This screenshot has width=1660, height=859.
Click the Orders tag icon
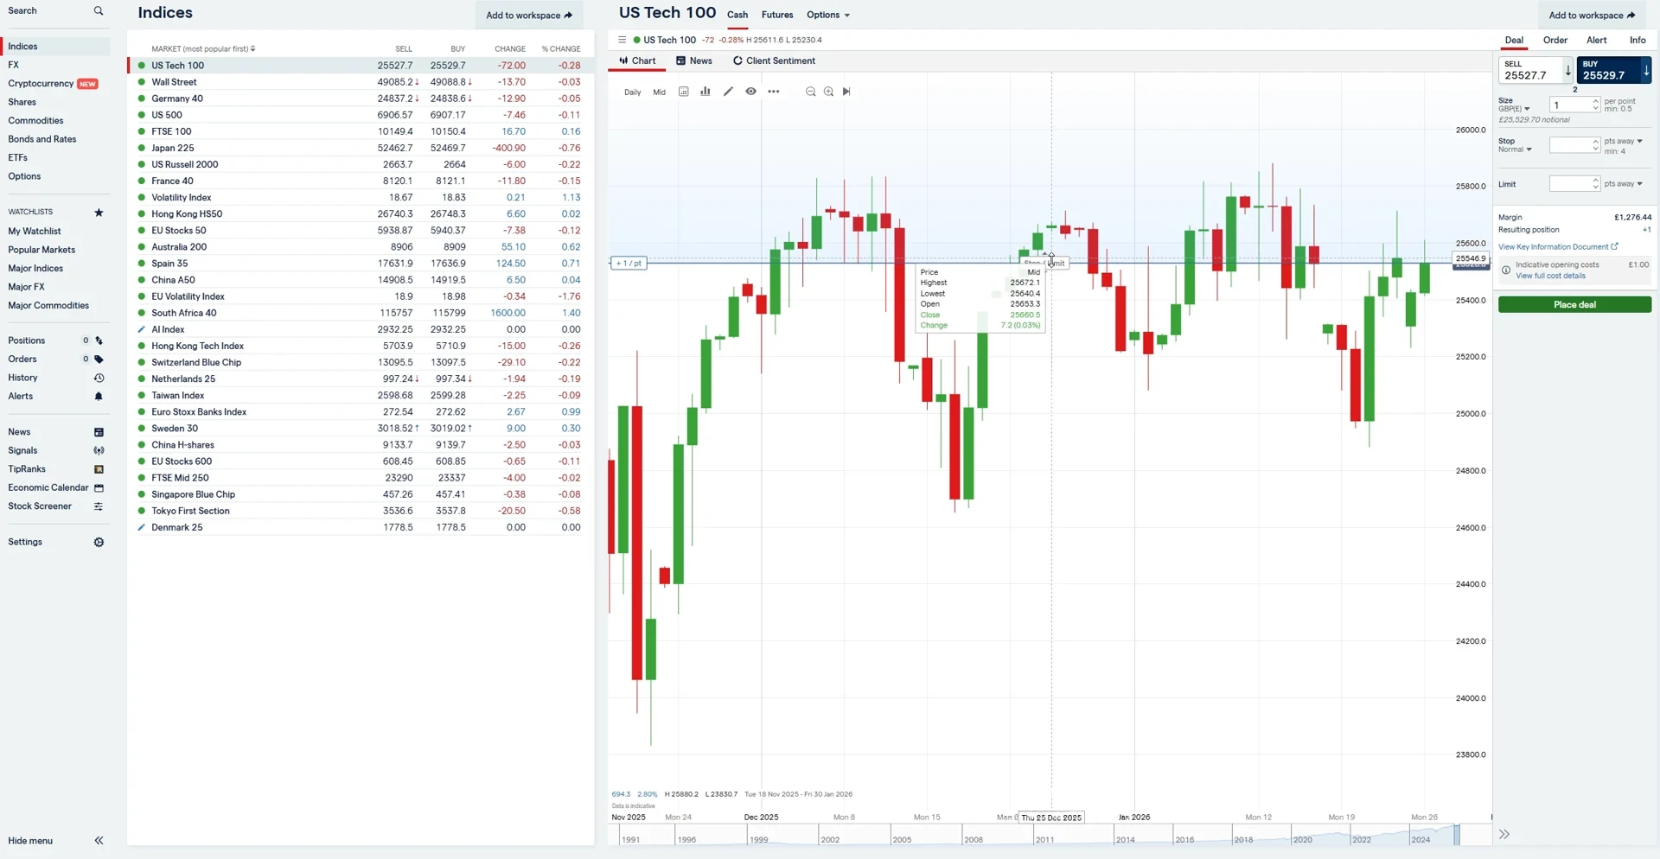(x=99, y=360)
